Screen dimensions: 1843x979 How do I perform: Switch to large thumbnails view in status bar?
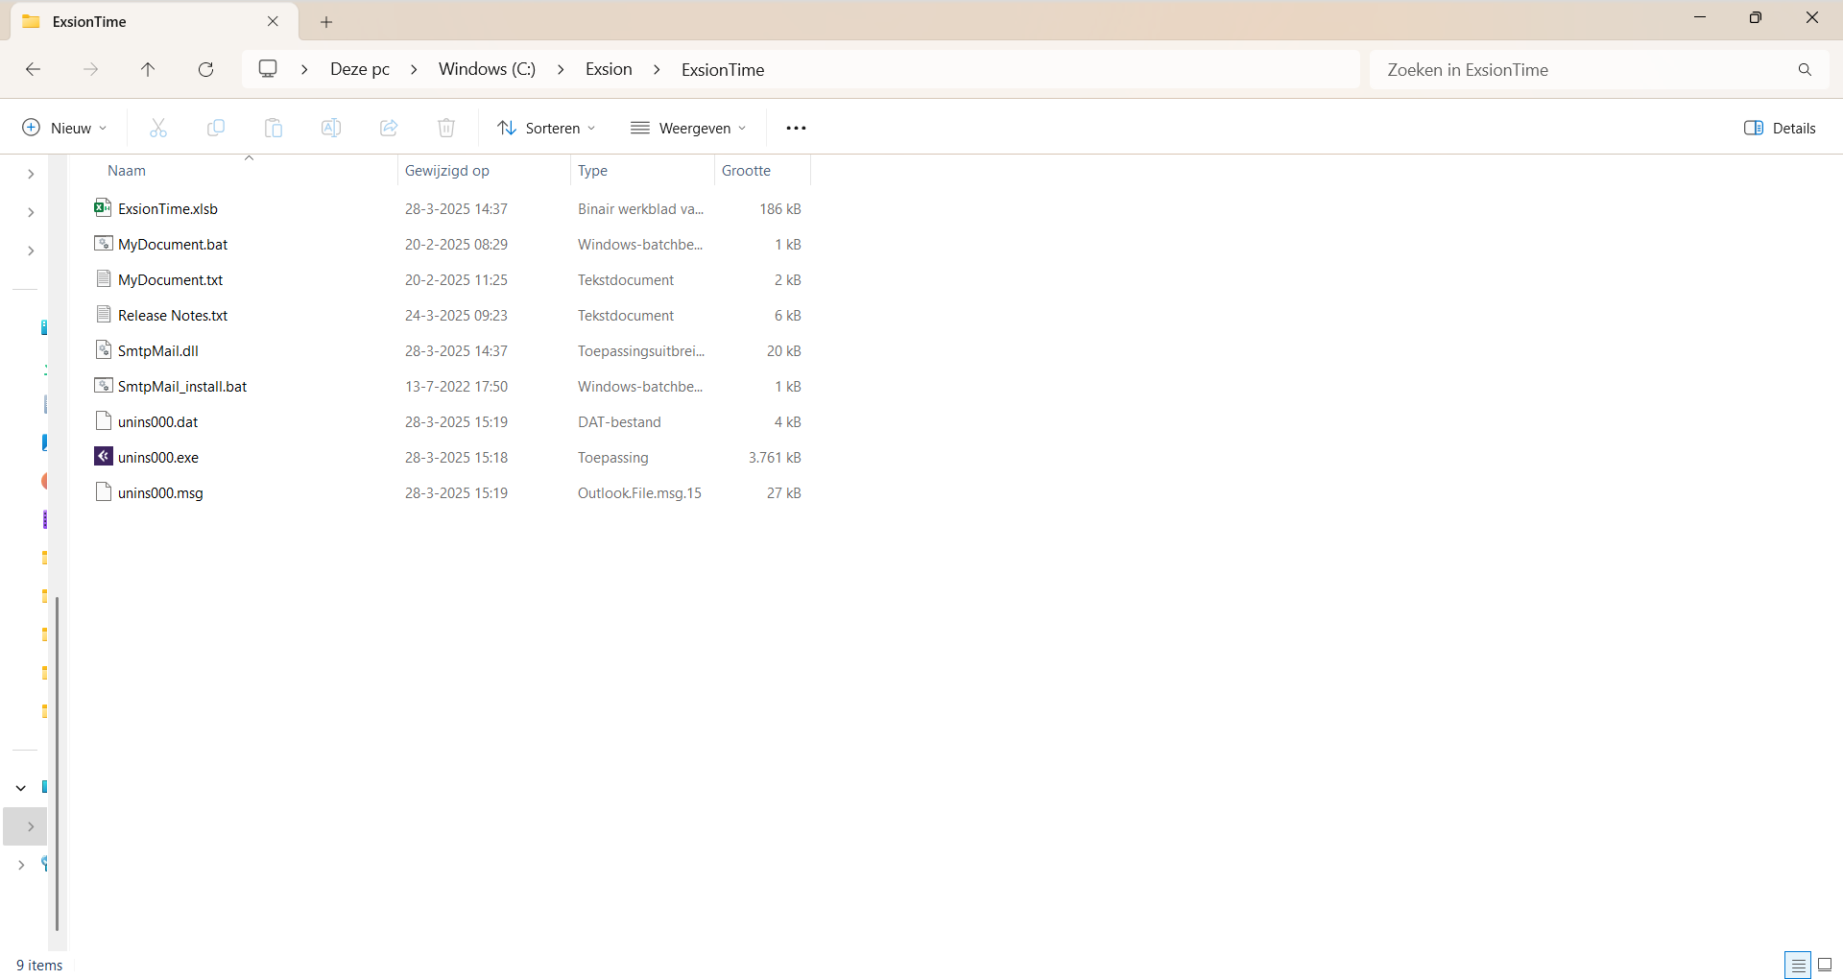coord(1825,965)
